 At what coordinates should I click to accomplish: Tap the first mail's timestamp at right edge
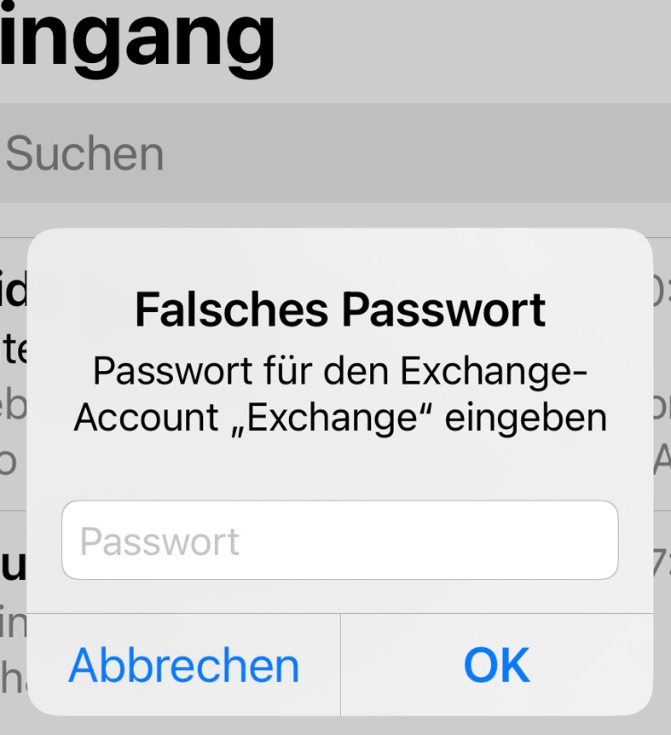pyautogui.click(x=662, y=292)
